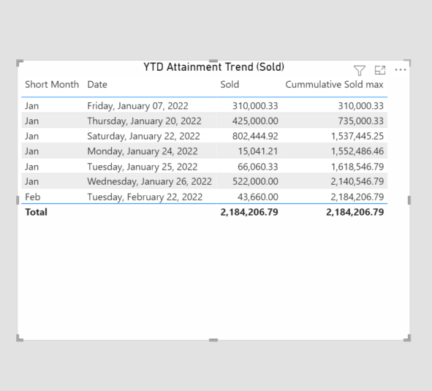Sort by the Sold column header
Image resolution: width=432 pixels, height=391 pixels.
click(230, 84)
